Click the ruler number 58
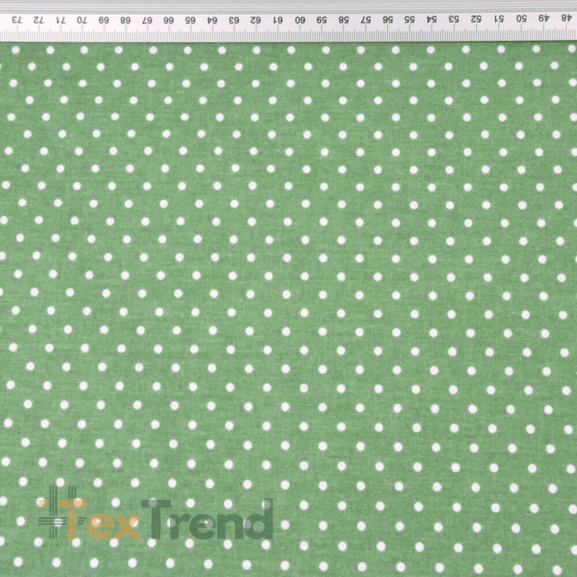This screenshot has height=577, width=577. tap(344, 20)
